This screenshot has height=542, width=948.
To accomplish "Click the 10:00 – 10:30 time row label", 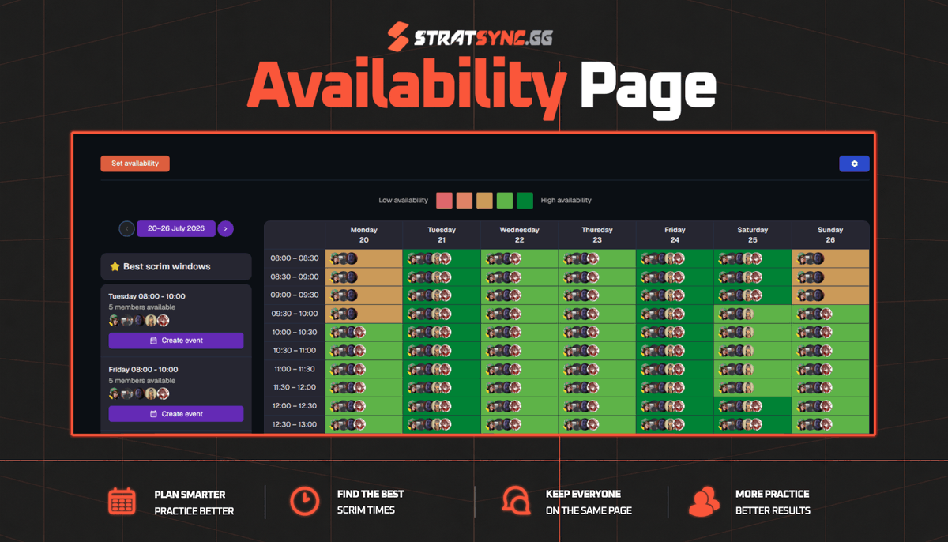I will (294, 333).
